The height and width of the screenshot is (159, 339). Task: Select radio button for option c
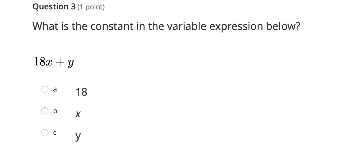click(x=45, y=133)
